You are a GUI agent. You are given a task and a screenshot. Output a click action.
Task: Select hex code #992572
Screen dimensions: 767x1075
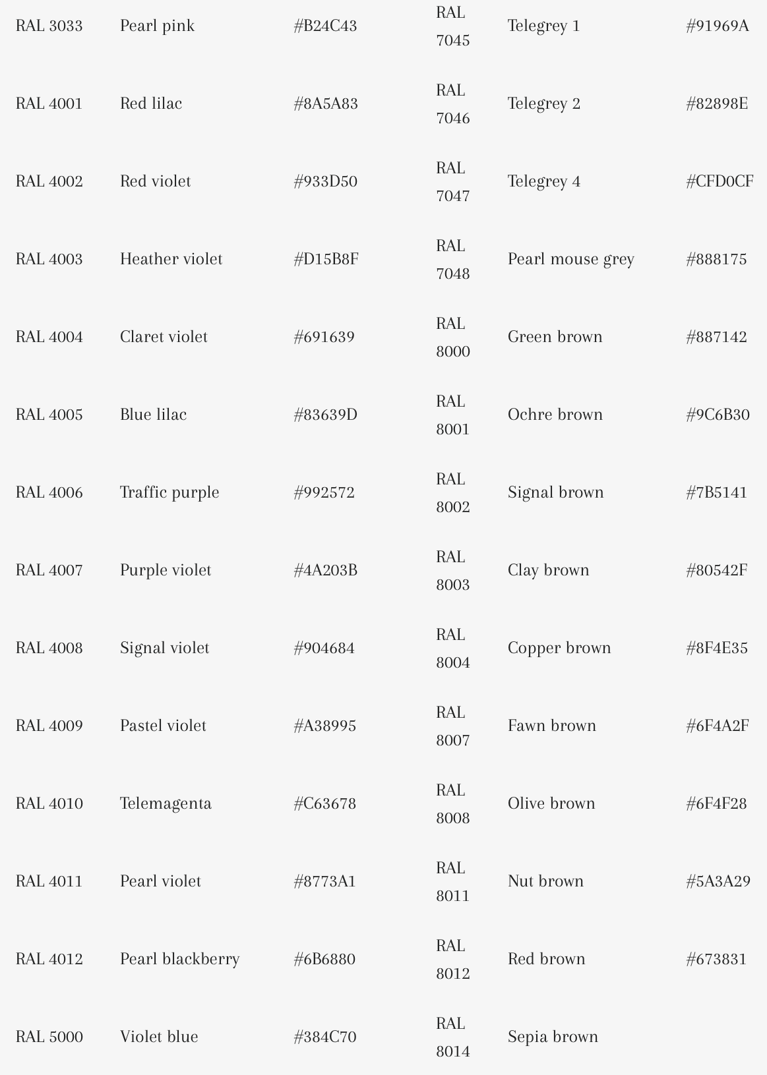[324, 493]
